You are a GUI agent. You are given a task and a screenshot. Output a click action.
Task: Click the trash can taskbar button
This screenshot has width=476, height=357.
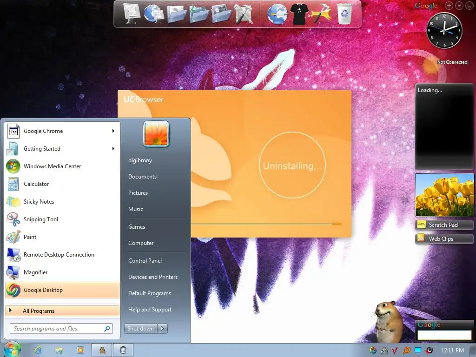pyautogui.click(x=123, y=350)
